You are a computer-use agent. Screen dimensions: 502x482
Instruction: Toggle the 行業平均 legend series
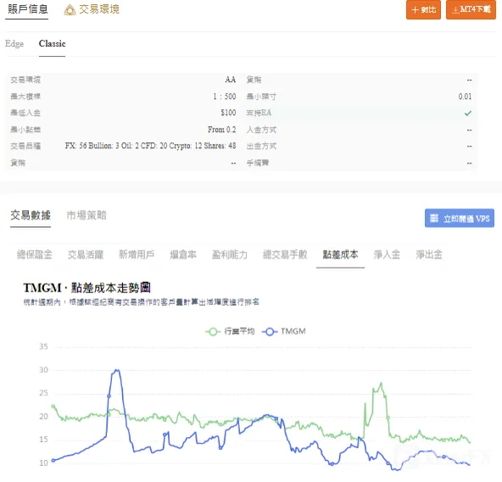click(x=230, y=331)
